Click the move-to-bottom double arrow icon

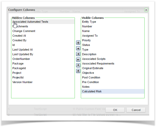pyautogui.click(x=78, y=71)
